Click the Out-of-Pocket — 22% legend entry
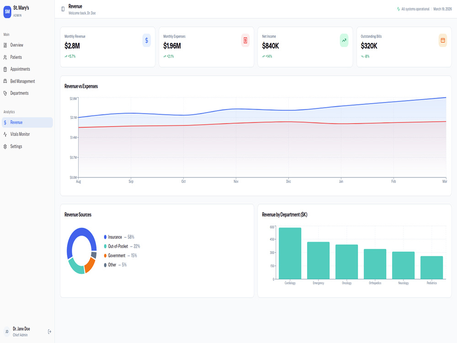Screen dimensions: 457x343 [x=122, y=247]
